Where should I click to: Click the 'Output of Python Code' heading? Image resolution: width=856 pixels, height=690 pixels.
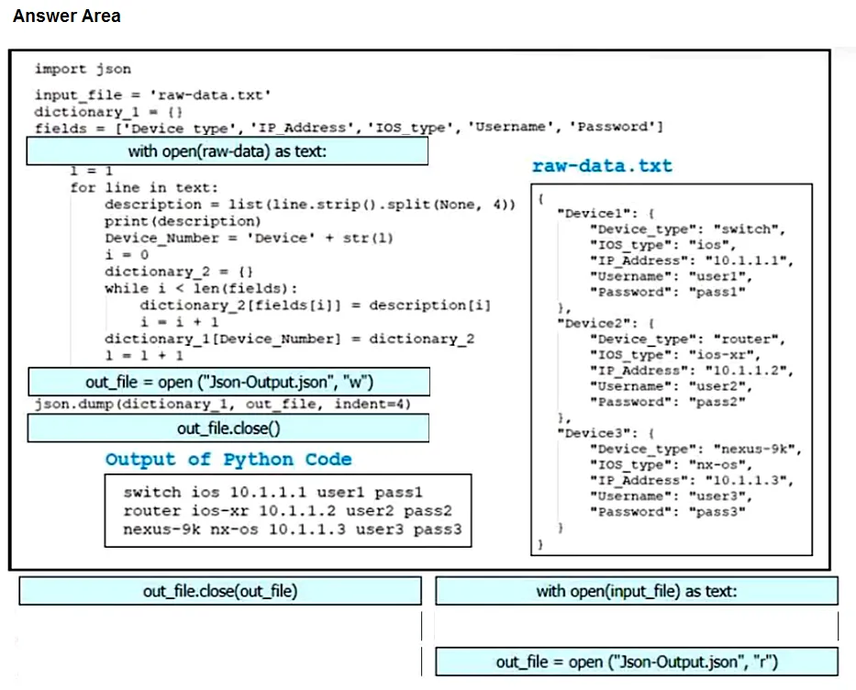pos(228,459)
